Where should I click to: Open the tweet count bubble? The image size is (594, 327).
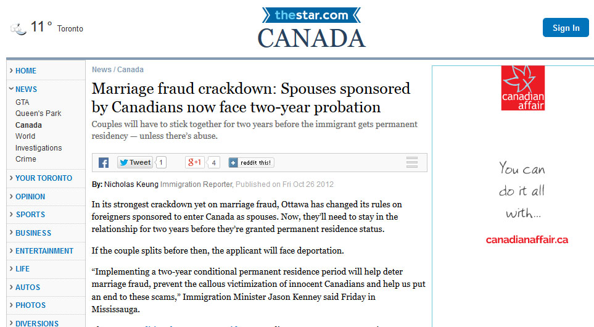click(161, 162)
